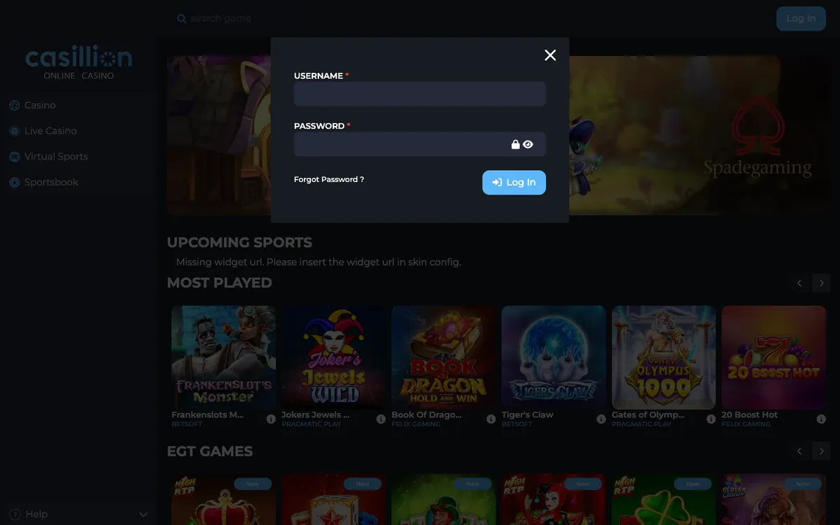This screenshot has width=840, height=525.
Task: Open the Casillion logo home link
Action: pos(78,62)
